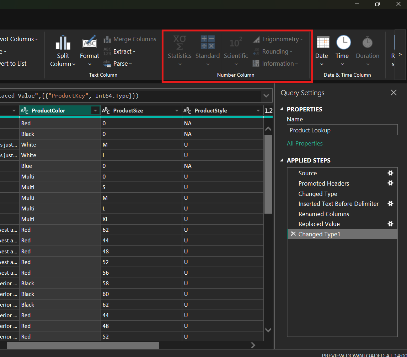Open ProductColor column filter dropdown
This screenshot has width=407, height=357.
click(95, 111)
